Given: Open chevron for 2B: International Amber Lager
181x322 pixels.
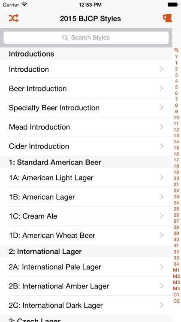Looking at the screenshot, I should [162, 286].
